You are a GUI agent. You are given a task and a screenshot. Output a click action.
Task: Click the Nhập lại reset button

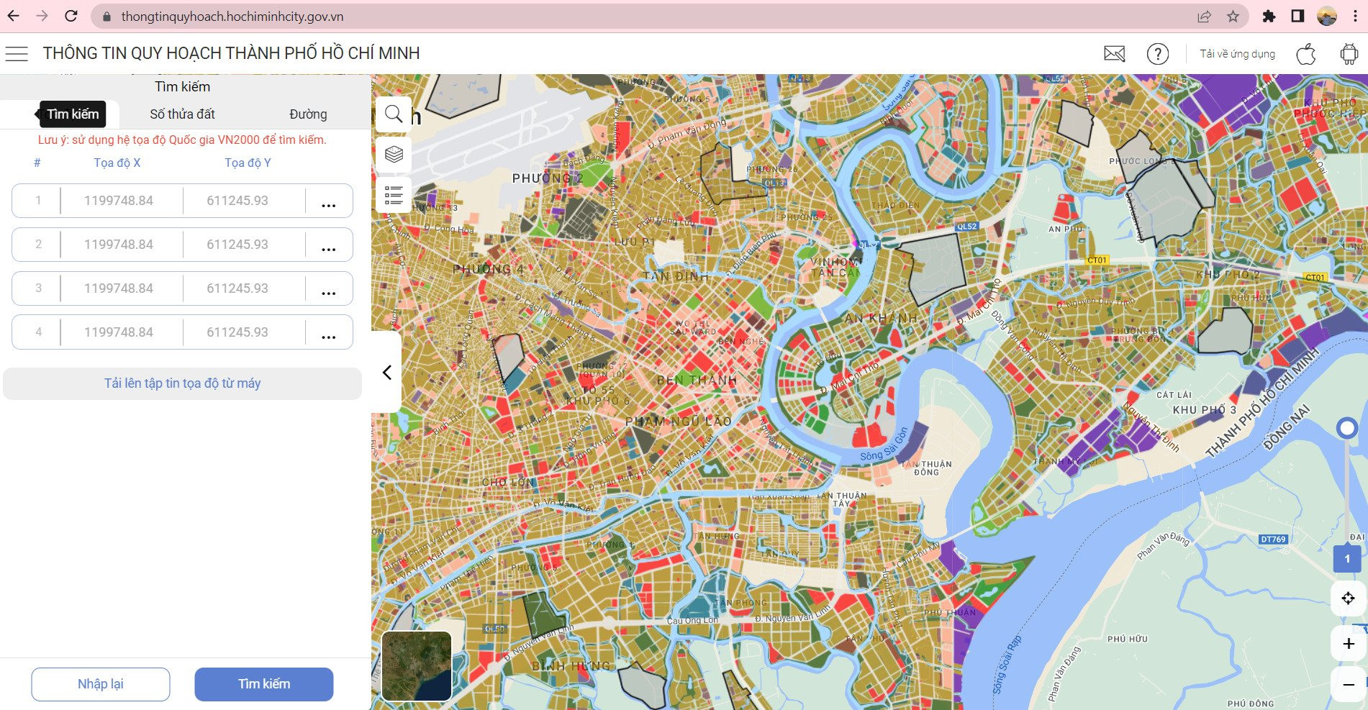point(101,684)
